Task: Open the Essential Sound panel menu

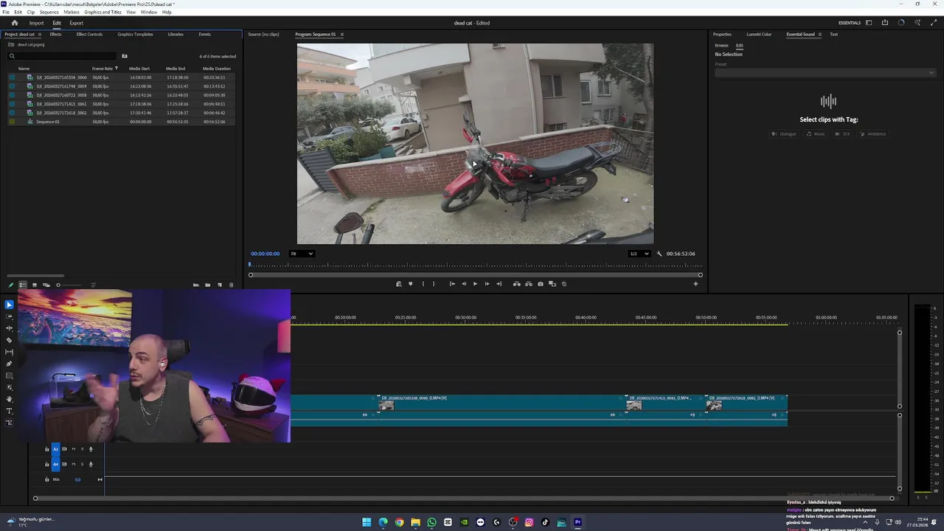Action: pyautogui.click(x=819, y=34)
